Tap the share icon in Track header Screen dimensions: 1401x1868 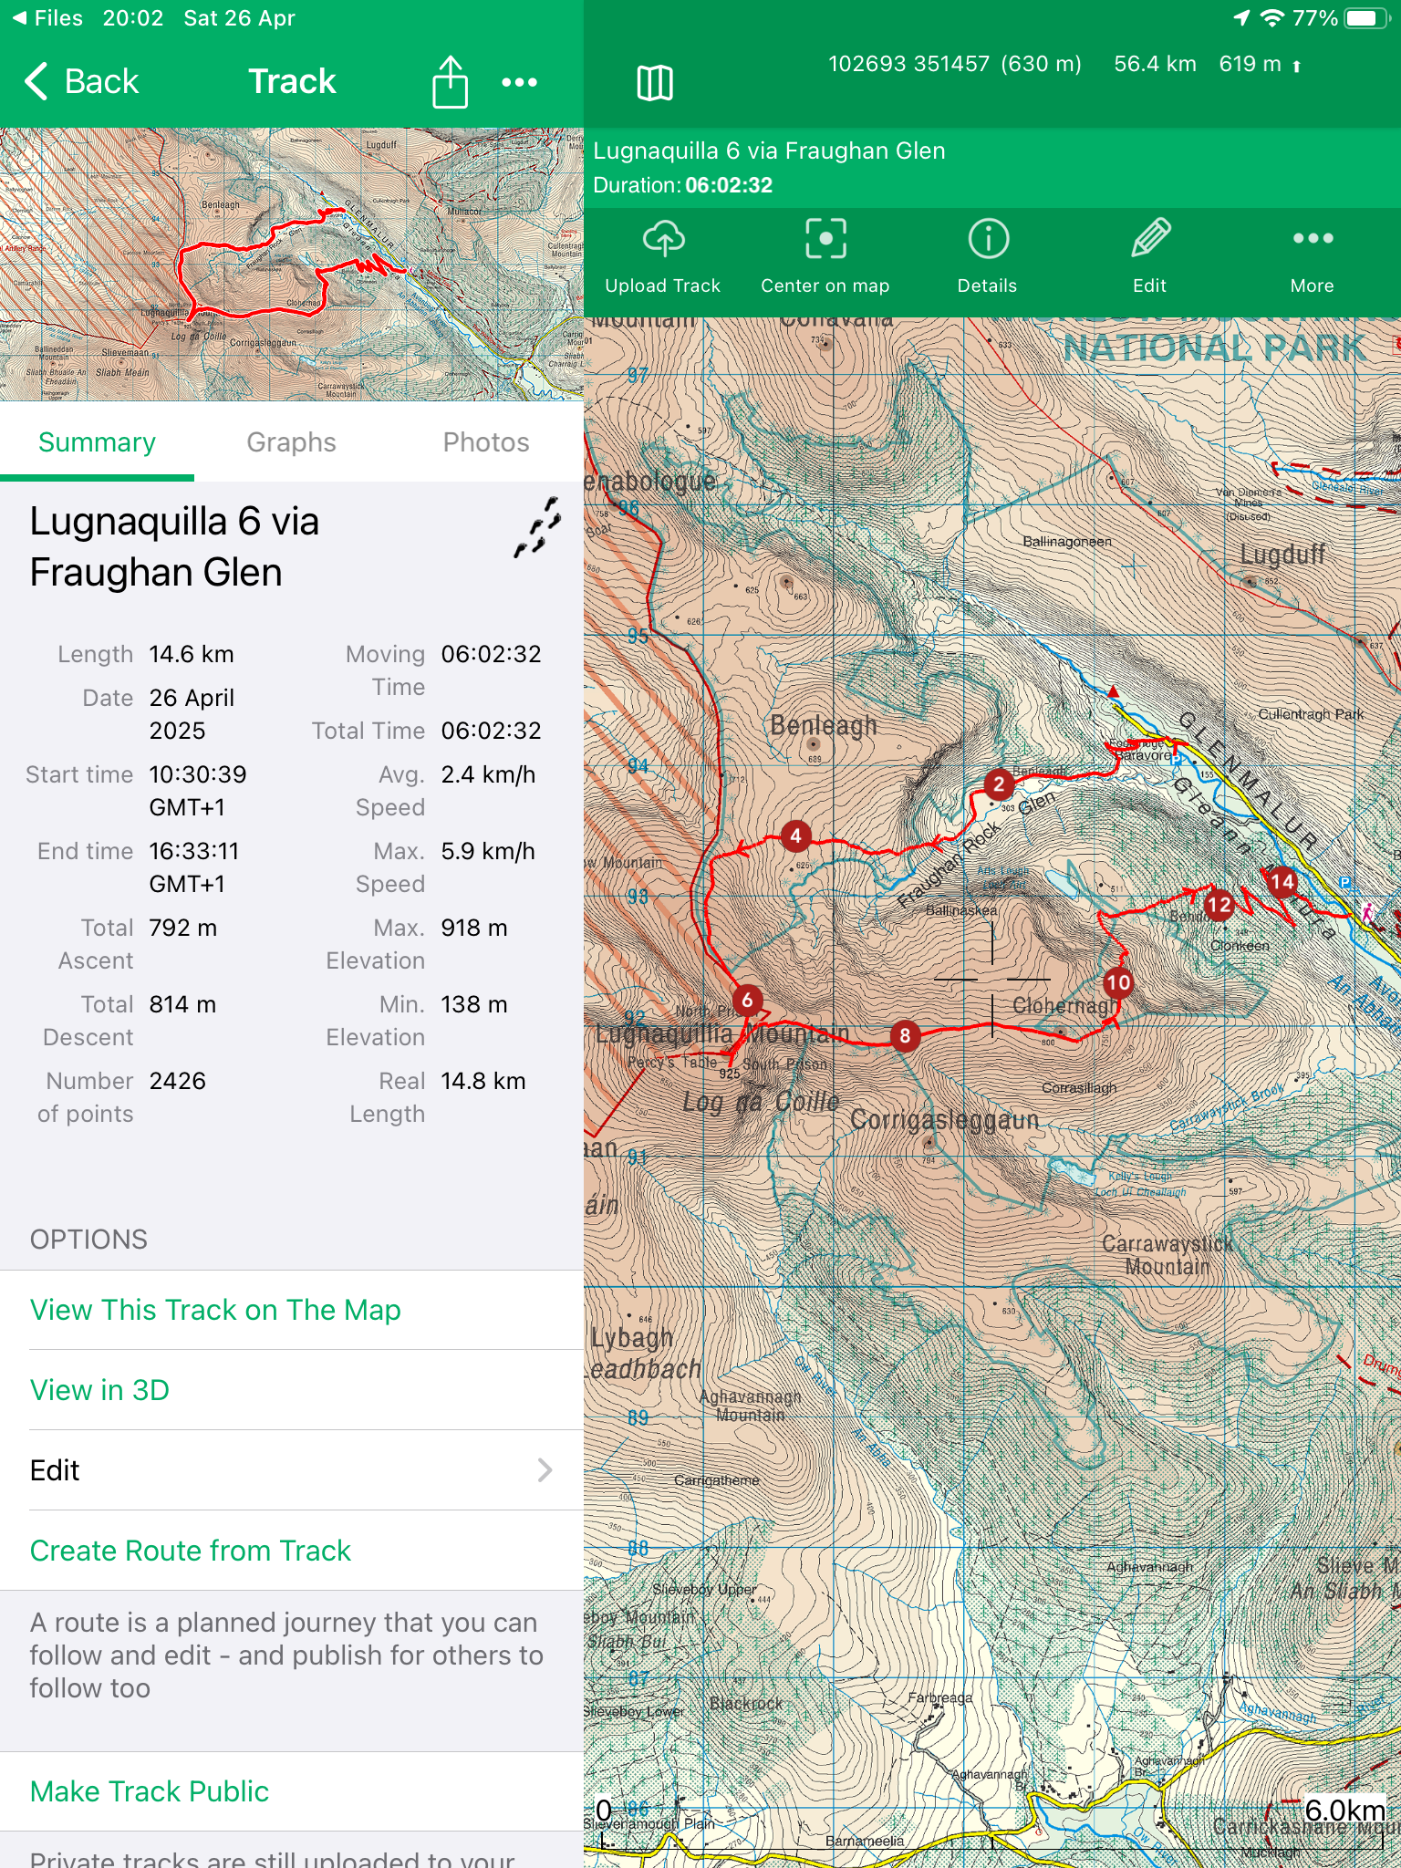(x=450, y=82)
